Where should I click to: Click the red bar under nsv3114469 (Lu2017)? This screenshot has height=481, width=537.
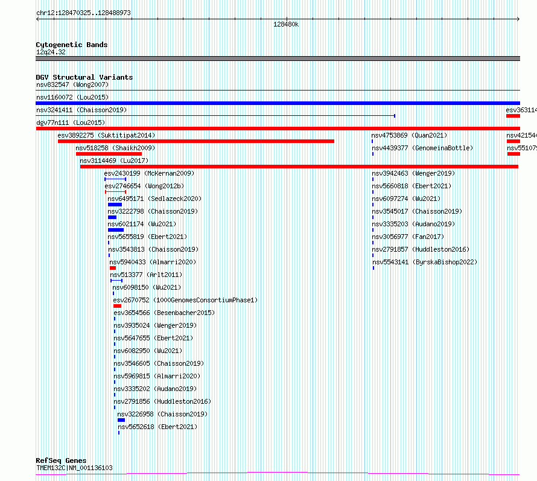299,167
